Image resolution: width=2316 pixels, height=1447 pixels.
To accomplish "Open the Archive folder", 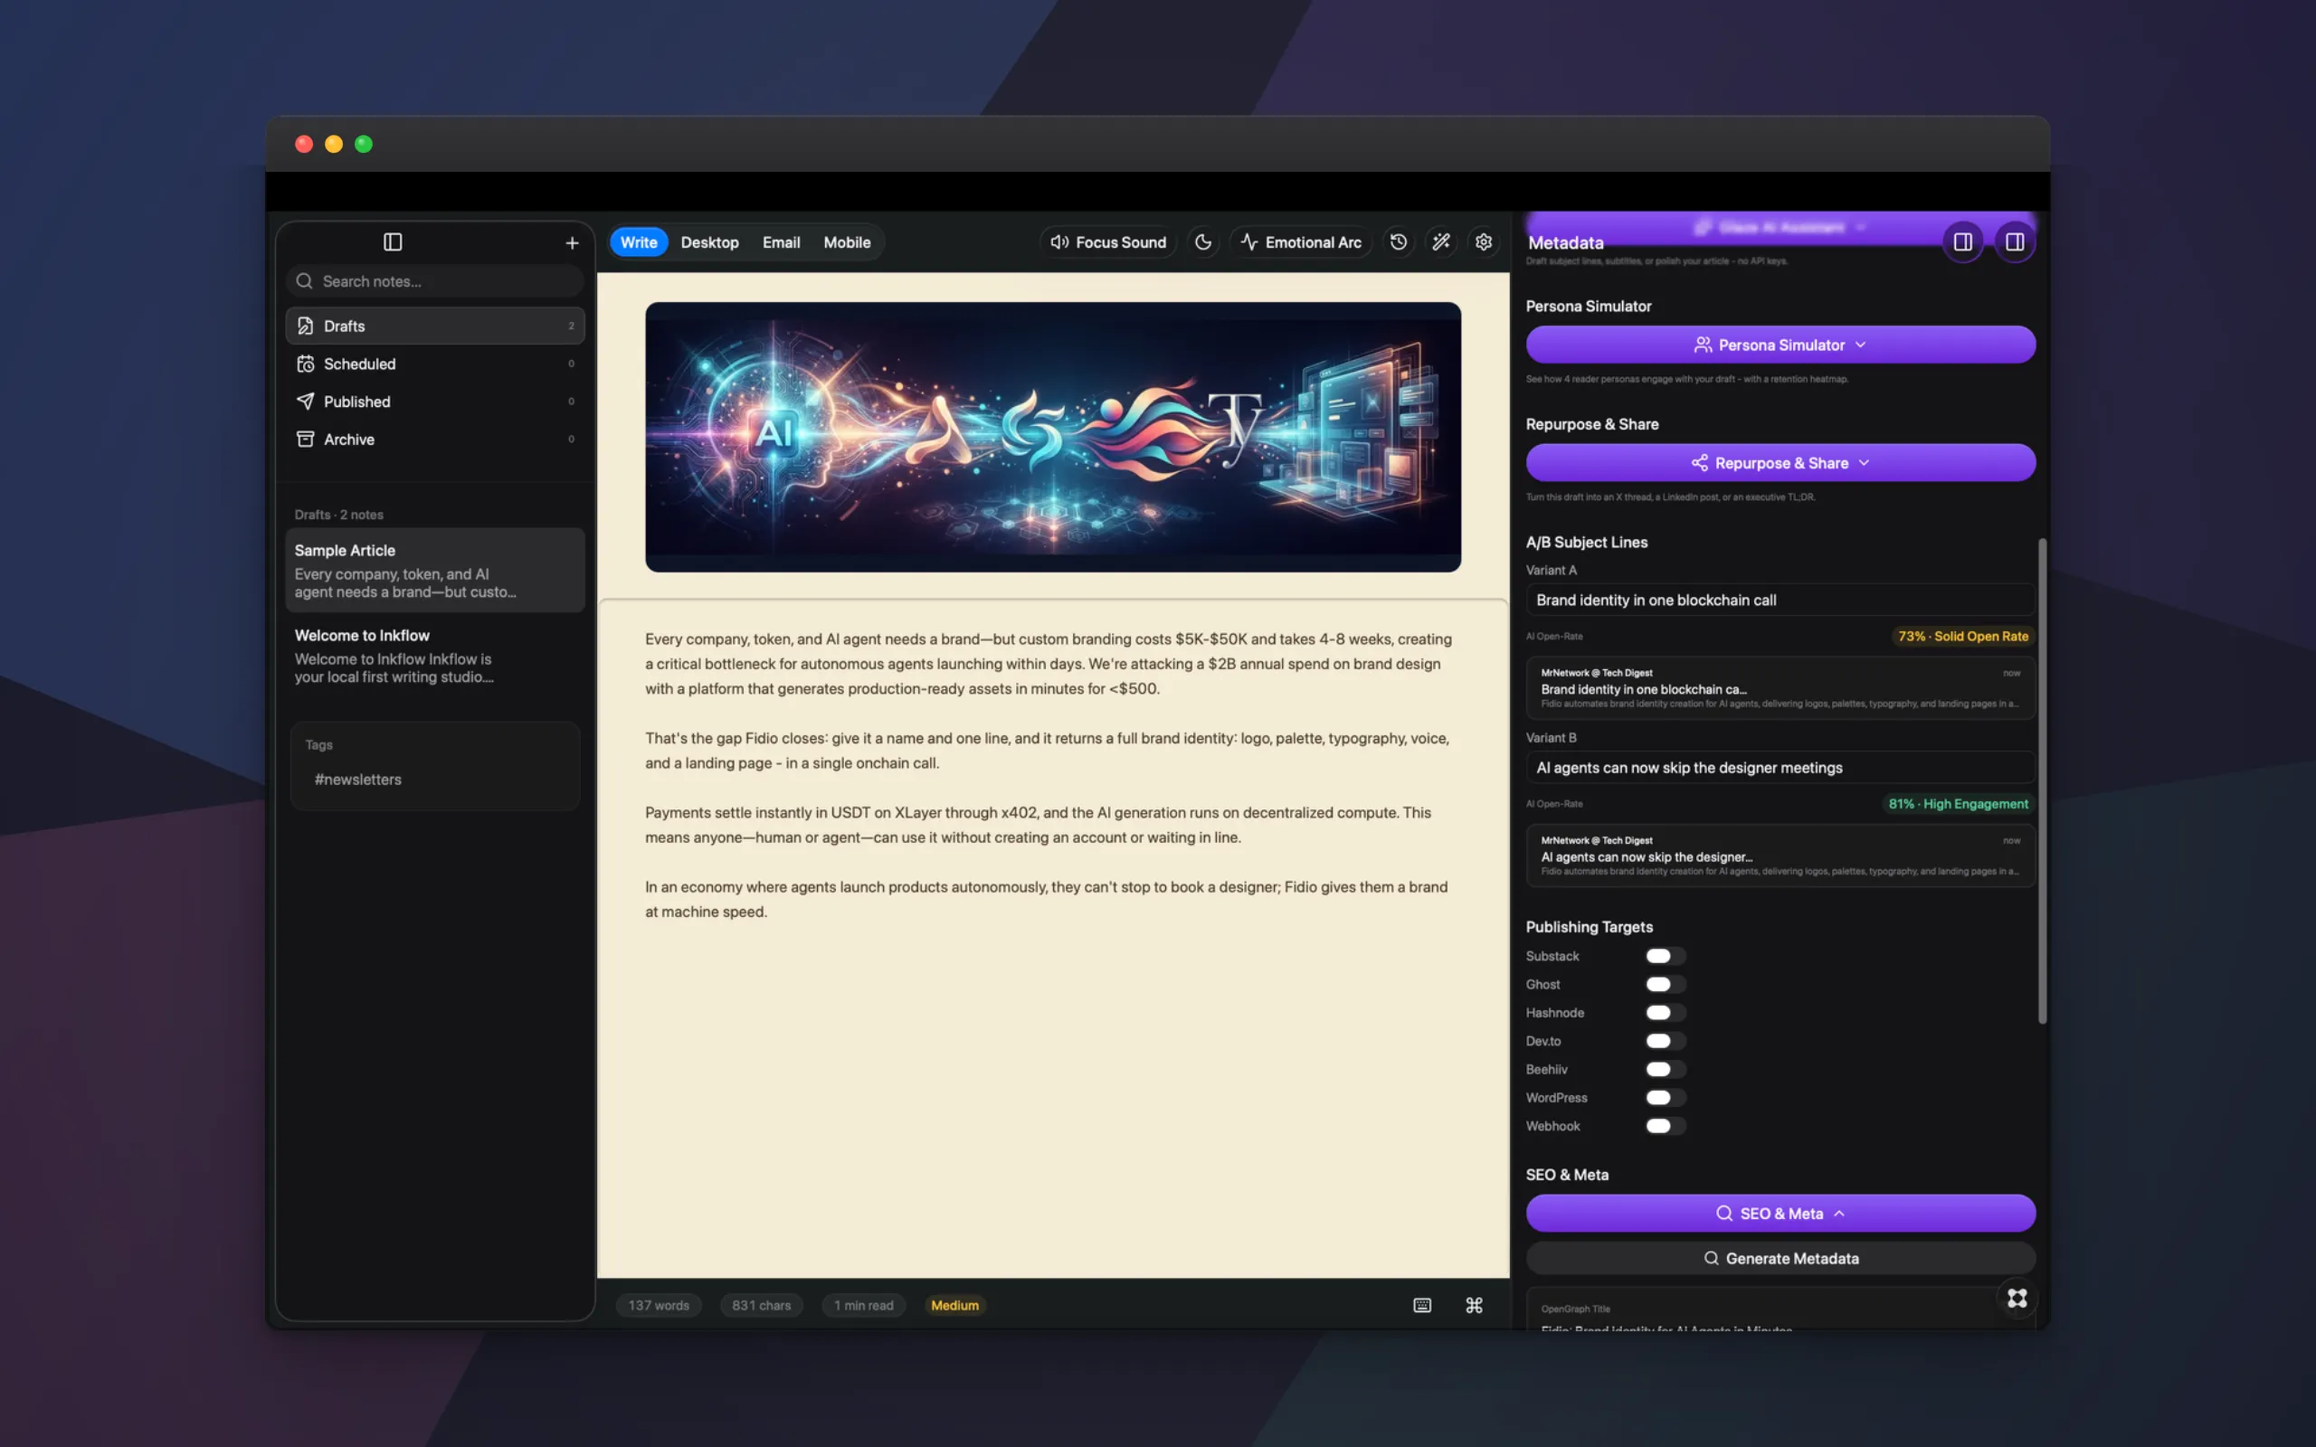I will 434,440.
